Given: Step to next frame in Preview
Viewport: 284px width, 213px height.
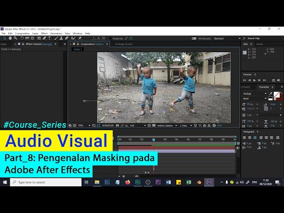Looking at the screenshot, I should tap(259, 80).
